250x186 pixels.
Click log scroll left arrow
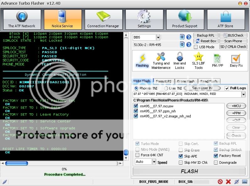coord(3,163)
